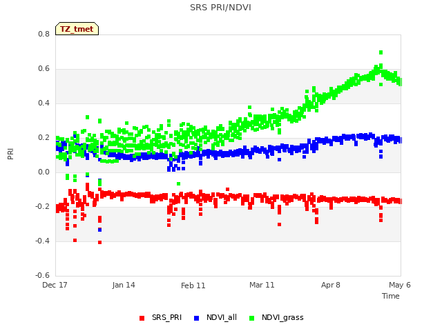The width and height of the screenshot is (442, 331).
Task: Click the Apr 8 x-axis tick label
Action: [331, 285]
